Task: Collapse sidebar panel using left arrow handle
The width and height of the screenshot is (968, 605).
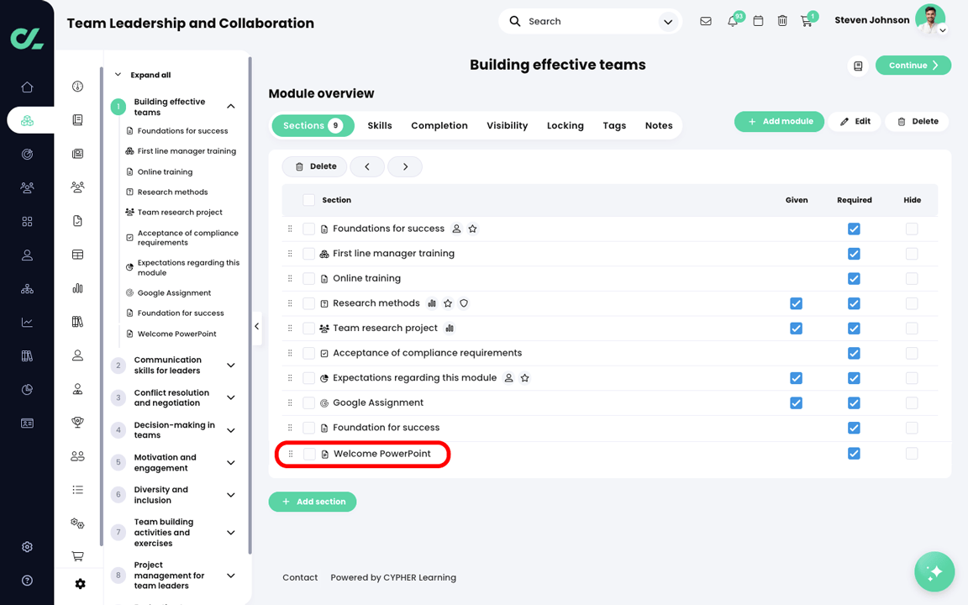Action: [257, 327]
